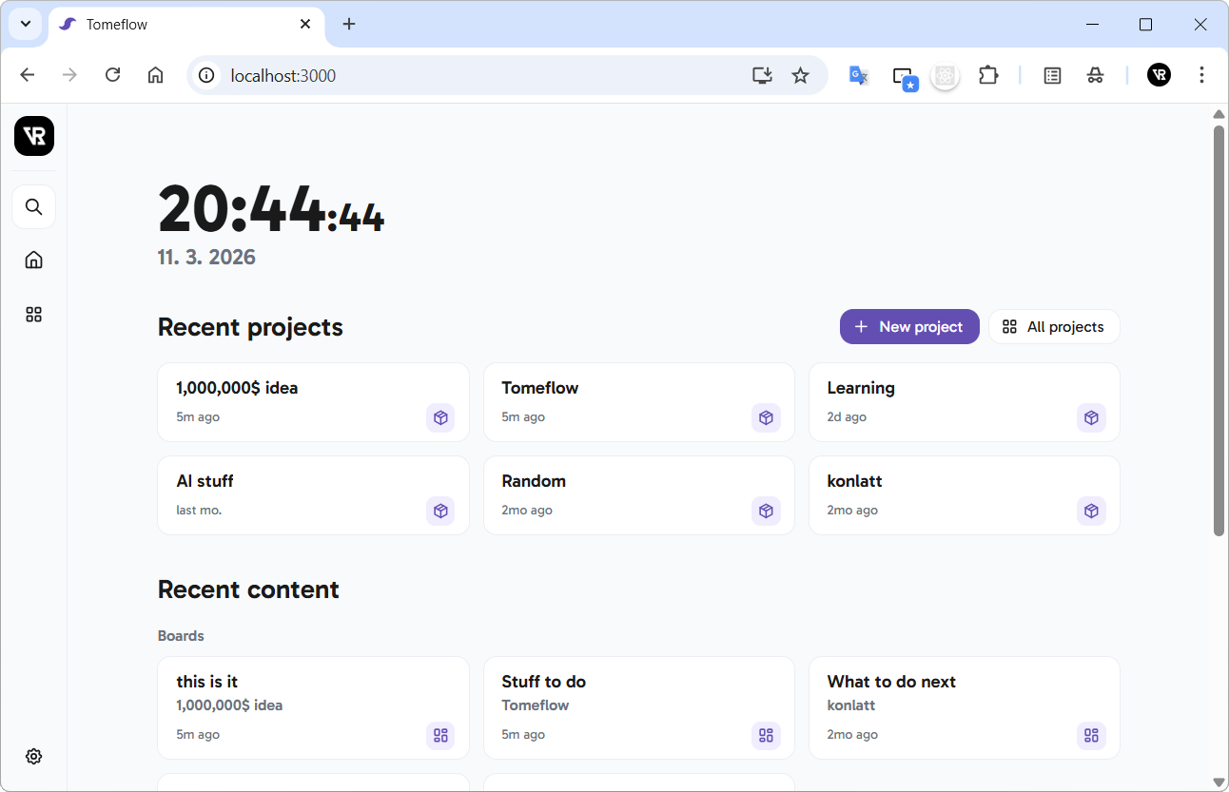Click cube icon on AI stuff card

[x=440, y=511]
